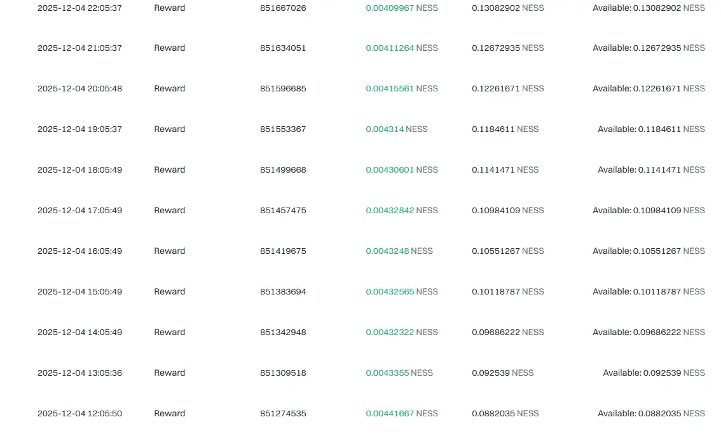Open block number 851309518
This screenshot has height=436, width=721.
pos(283,373)
